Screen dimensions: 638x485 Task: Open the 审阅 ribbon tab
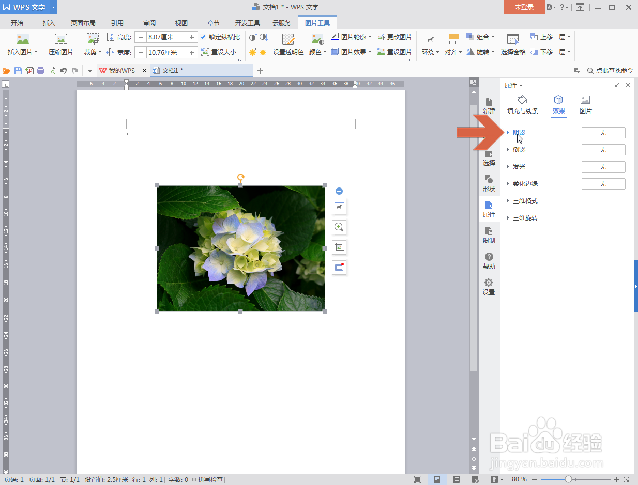tap(149, 23)
